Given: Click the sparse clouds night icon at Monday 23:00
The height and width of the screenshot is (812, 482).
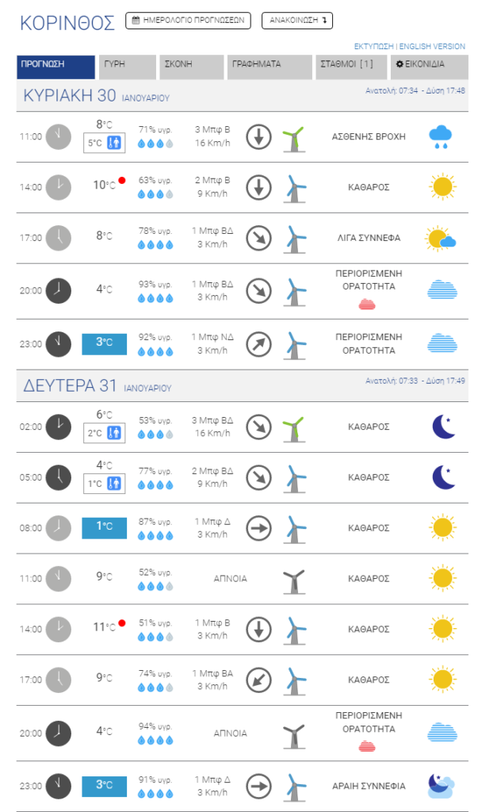Looking at the screenshot, I should (441, 786).
